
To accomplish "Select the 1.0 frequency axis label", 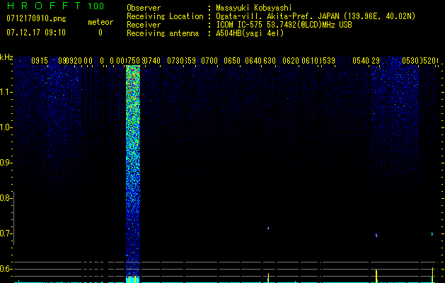I will [6, 127].
